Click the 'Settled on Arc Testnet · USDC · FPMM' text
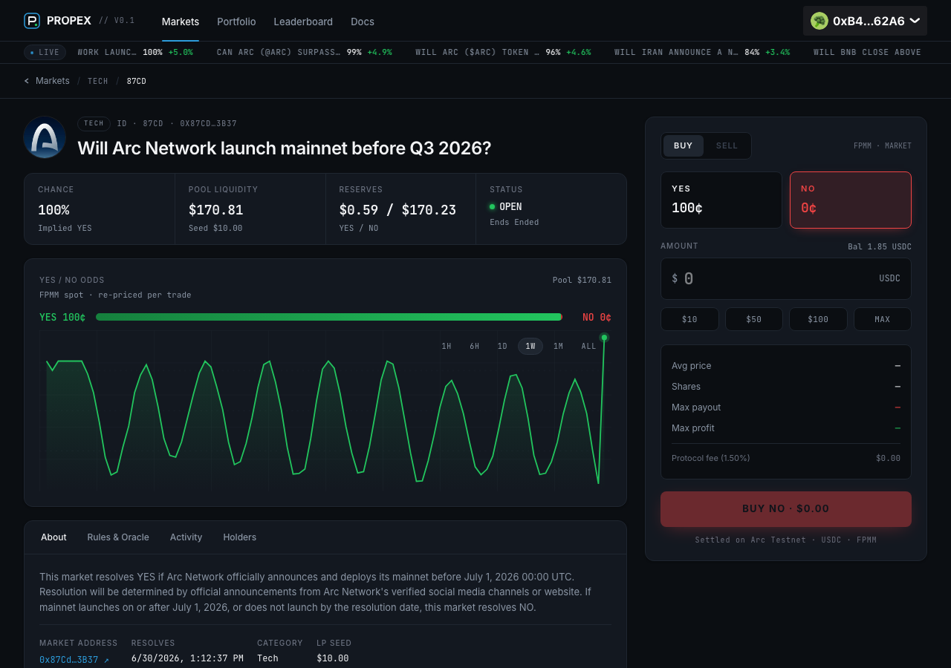Screen dimensions: 951x668 point(786,540)
